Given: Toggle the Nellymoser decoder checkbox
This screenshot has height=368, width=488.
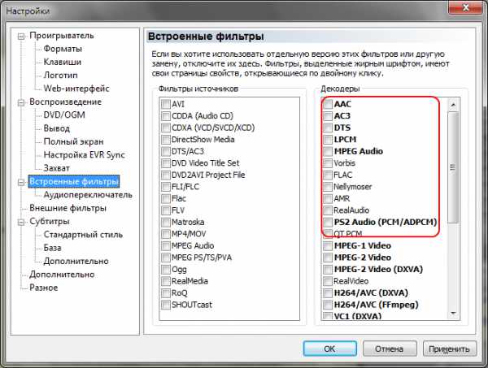Looking at the screenshot, I should click(x=328, y=187).
